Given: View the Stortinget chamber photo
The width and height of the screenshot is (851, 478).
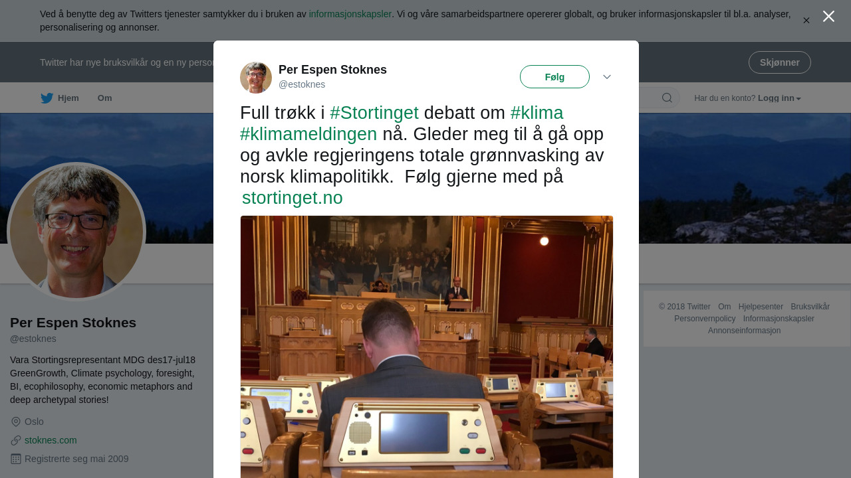Looking at the screenshot, I should (x=427, y=347).
